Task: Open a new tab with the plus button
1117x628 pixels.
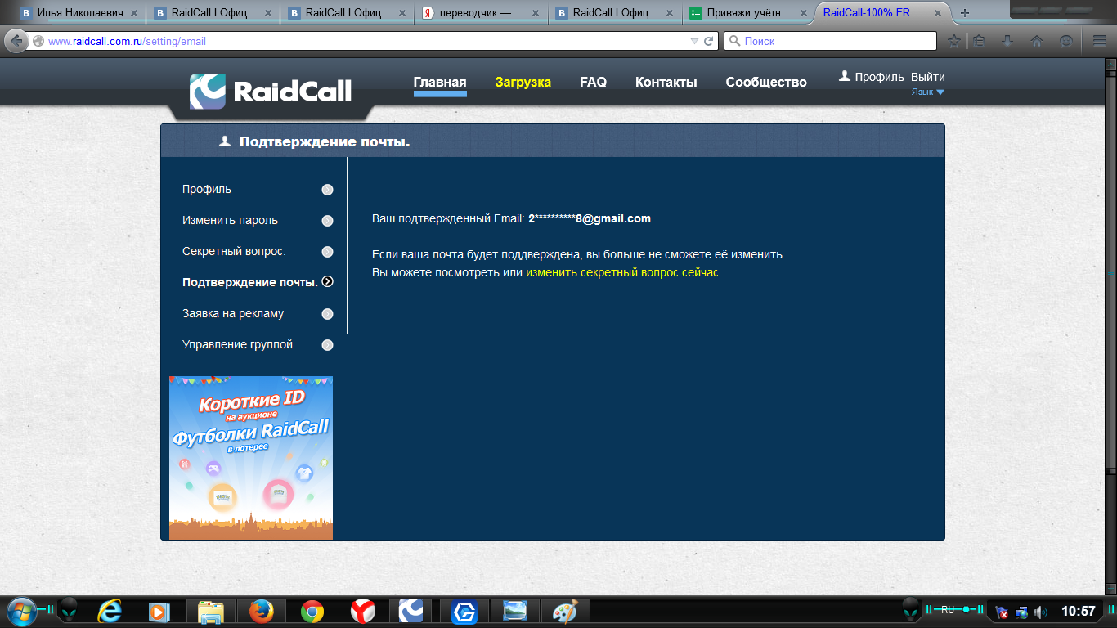Action: pos(965,13)
